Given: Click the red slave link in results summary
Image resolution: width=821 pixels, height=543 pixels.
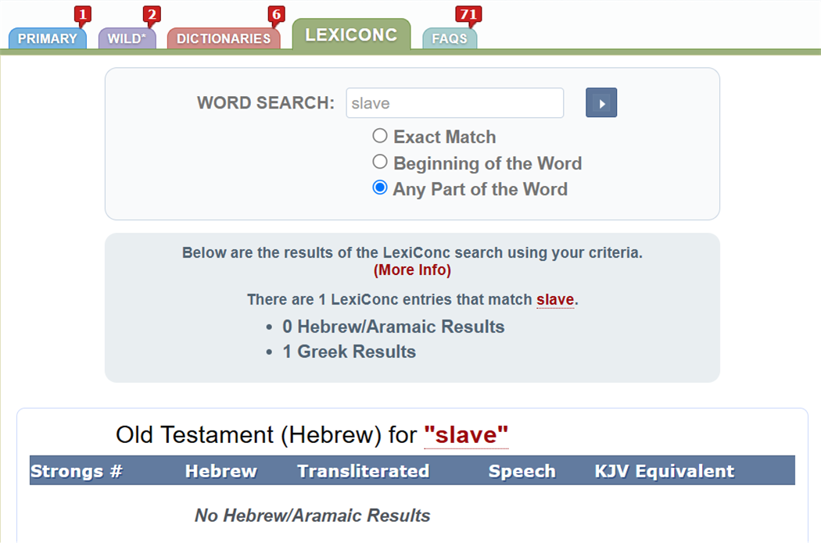Looking at the screenshot, I should [x=555, y=299].
